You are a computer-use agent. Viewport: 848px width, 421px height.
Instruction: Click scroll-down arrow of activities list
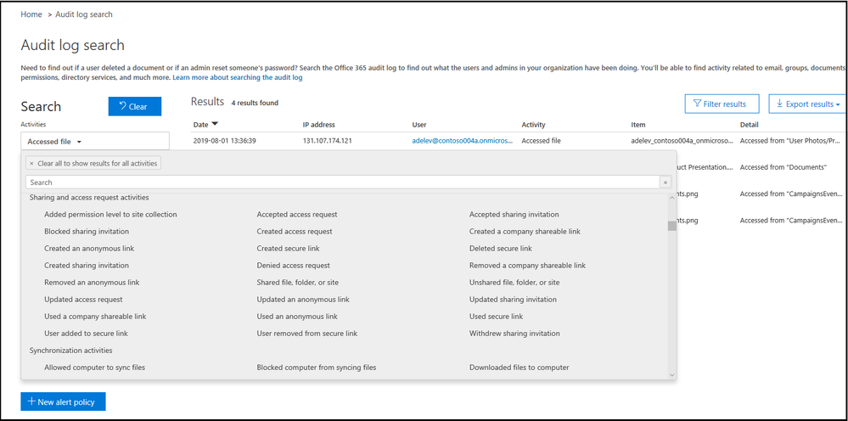671,374
